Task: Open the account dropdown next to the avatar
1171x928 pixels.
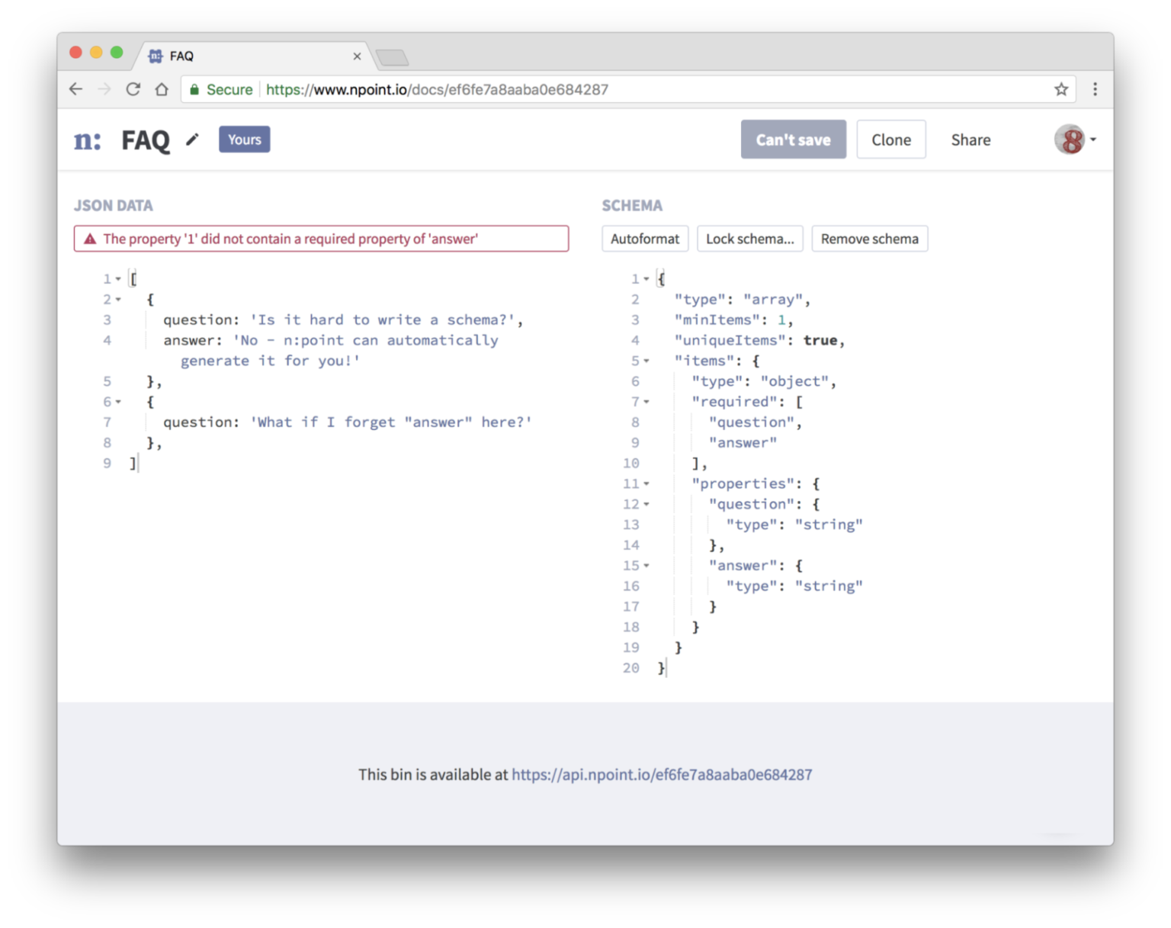Action: point(1092,140)
